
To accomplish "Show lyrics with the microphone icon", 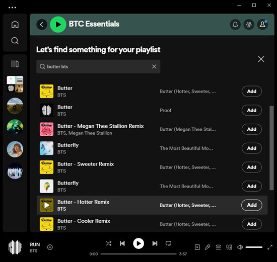I will (207, 247).
